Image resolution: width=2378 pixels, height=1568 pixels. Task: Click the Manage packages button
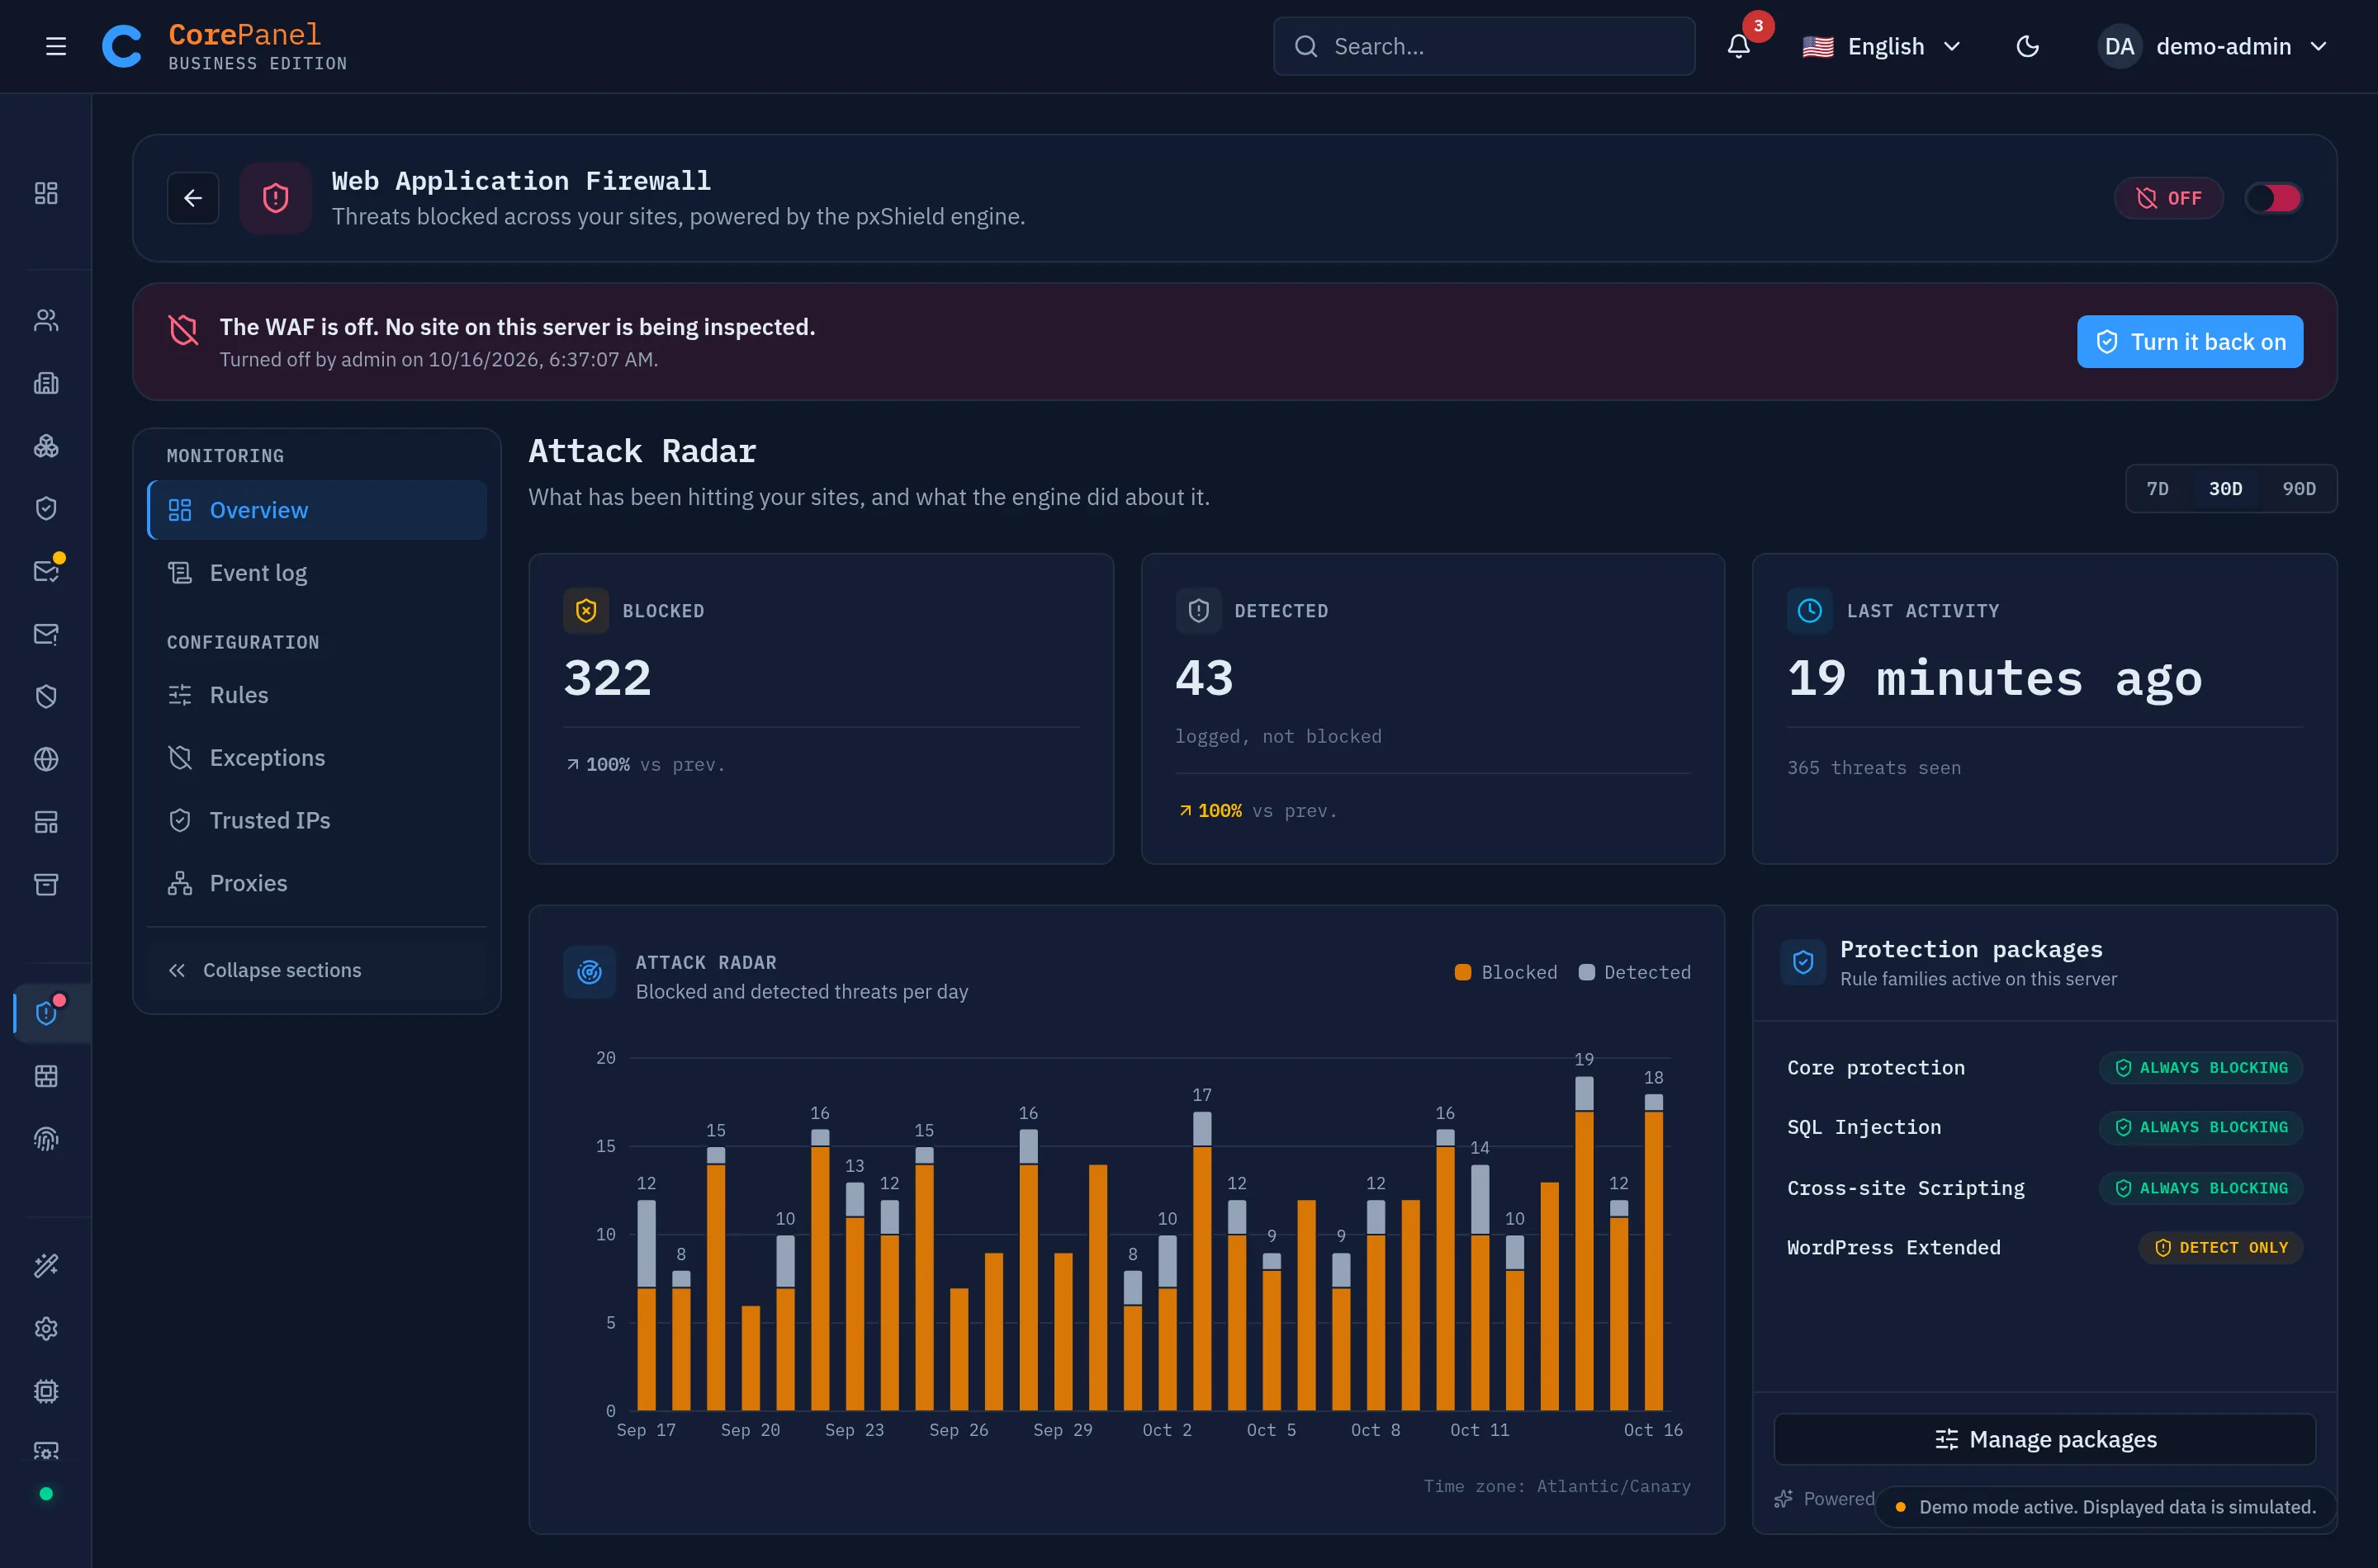2044,1439
